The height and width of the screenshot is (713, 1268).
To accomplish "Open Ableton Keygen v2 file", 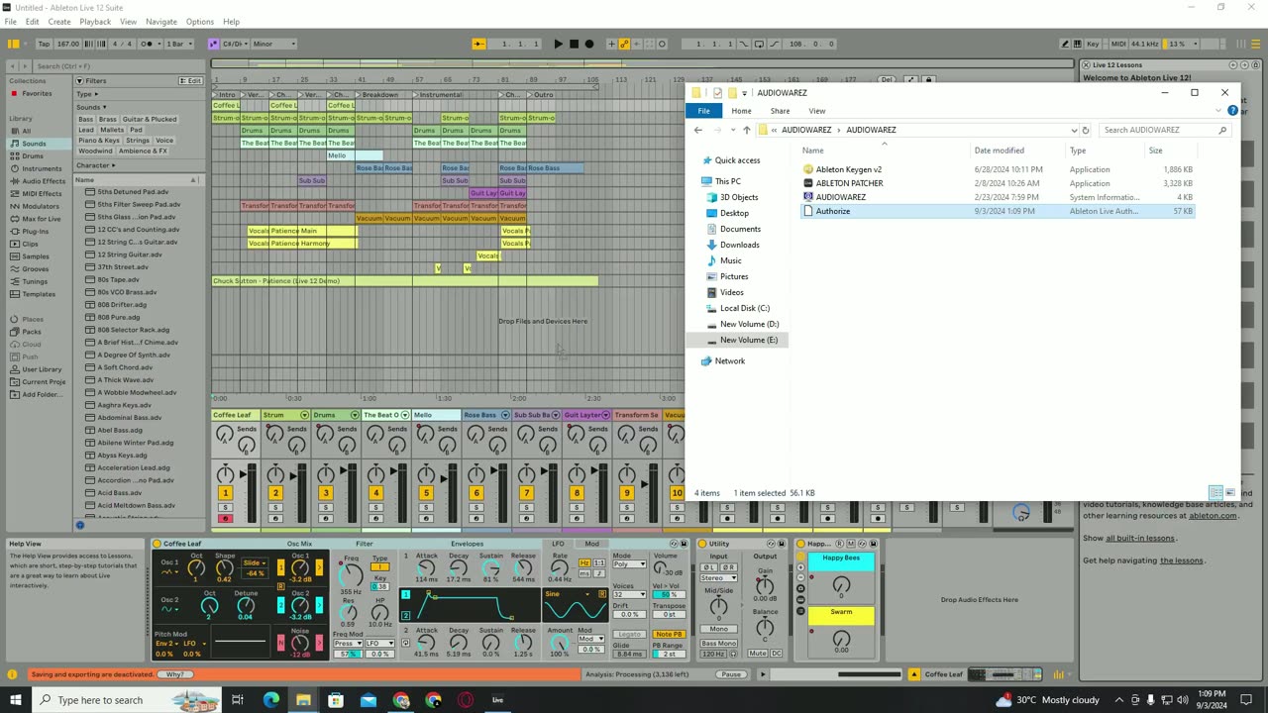I will [848, 169].
